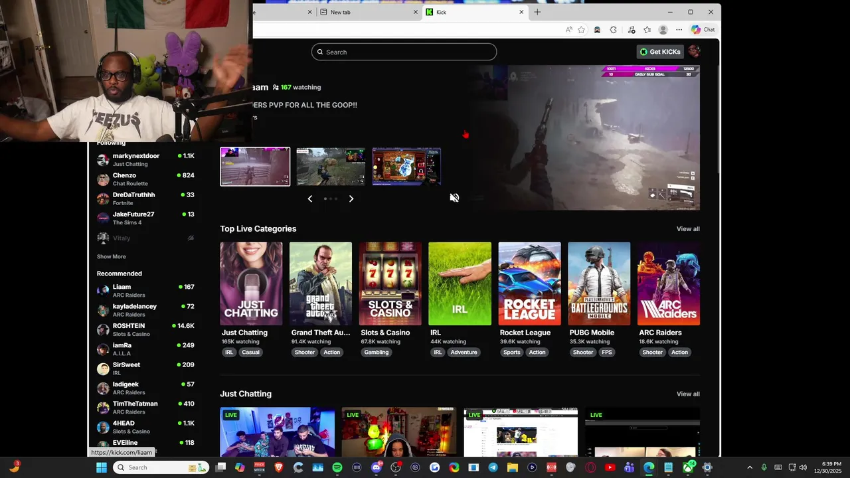The height and width of the screenshot is (478, 850).
Task: View all Top Live Categories
Action: click(x=688, y=229)
